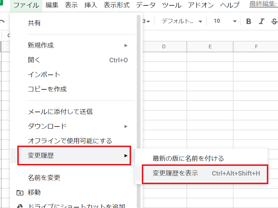Open the 表示 menu
The image size is (278, 208).
(x=71, y=5)
